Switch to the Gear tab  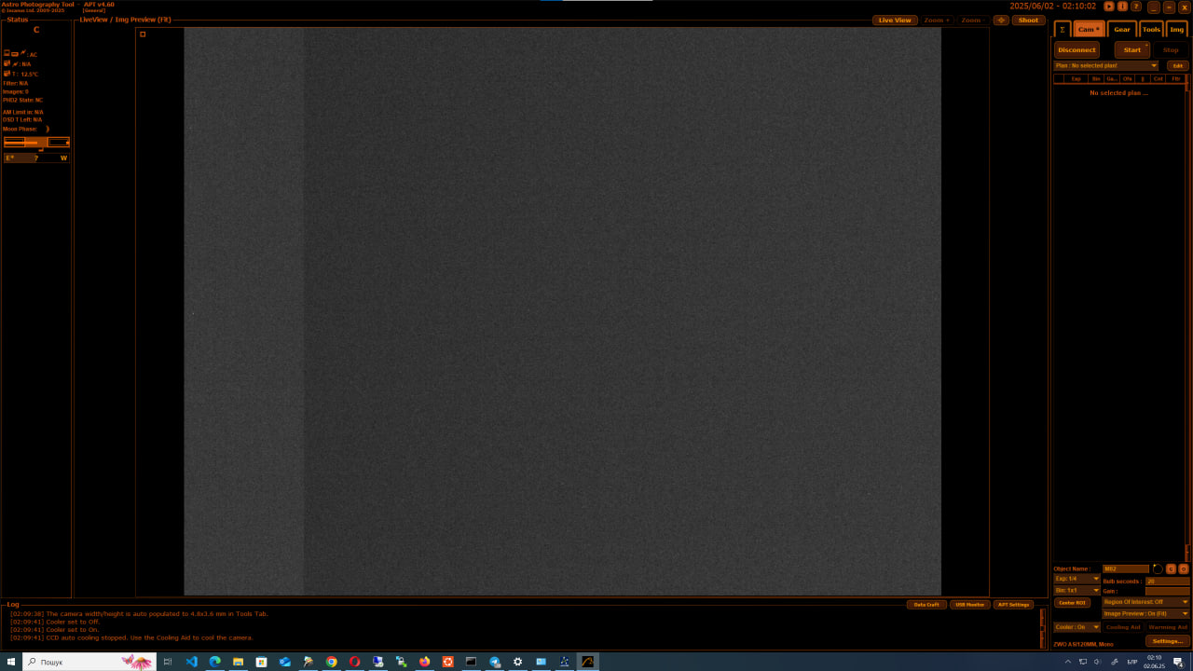click(x=1122, y=30)
